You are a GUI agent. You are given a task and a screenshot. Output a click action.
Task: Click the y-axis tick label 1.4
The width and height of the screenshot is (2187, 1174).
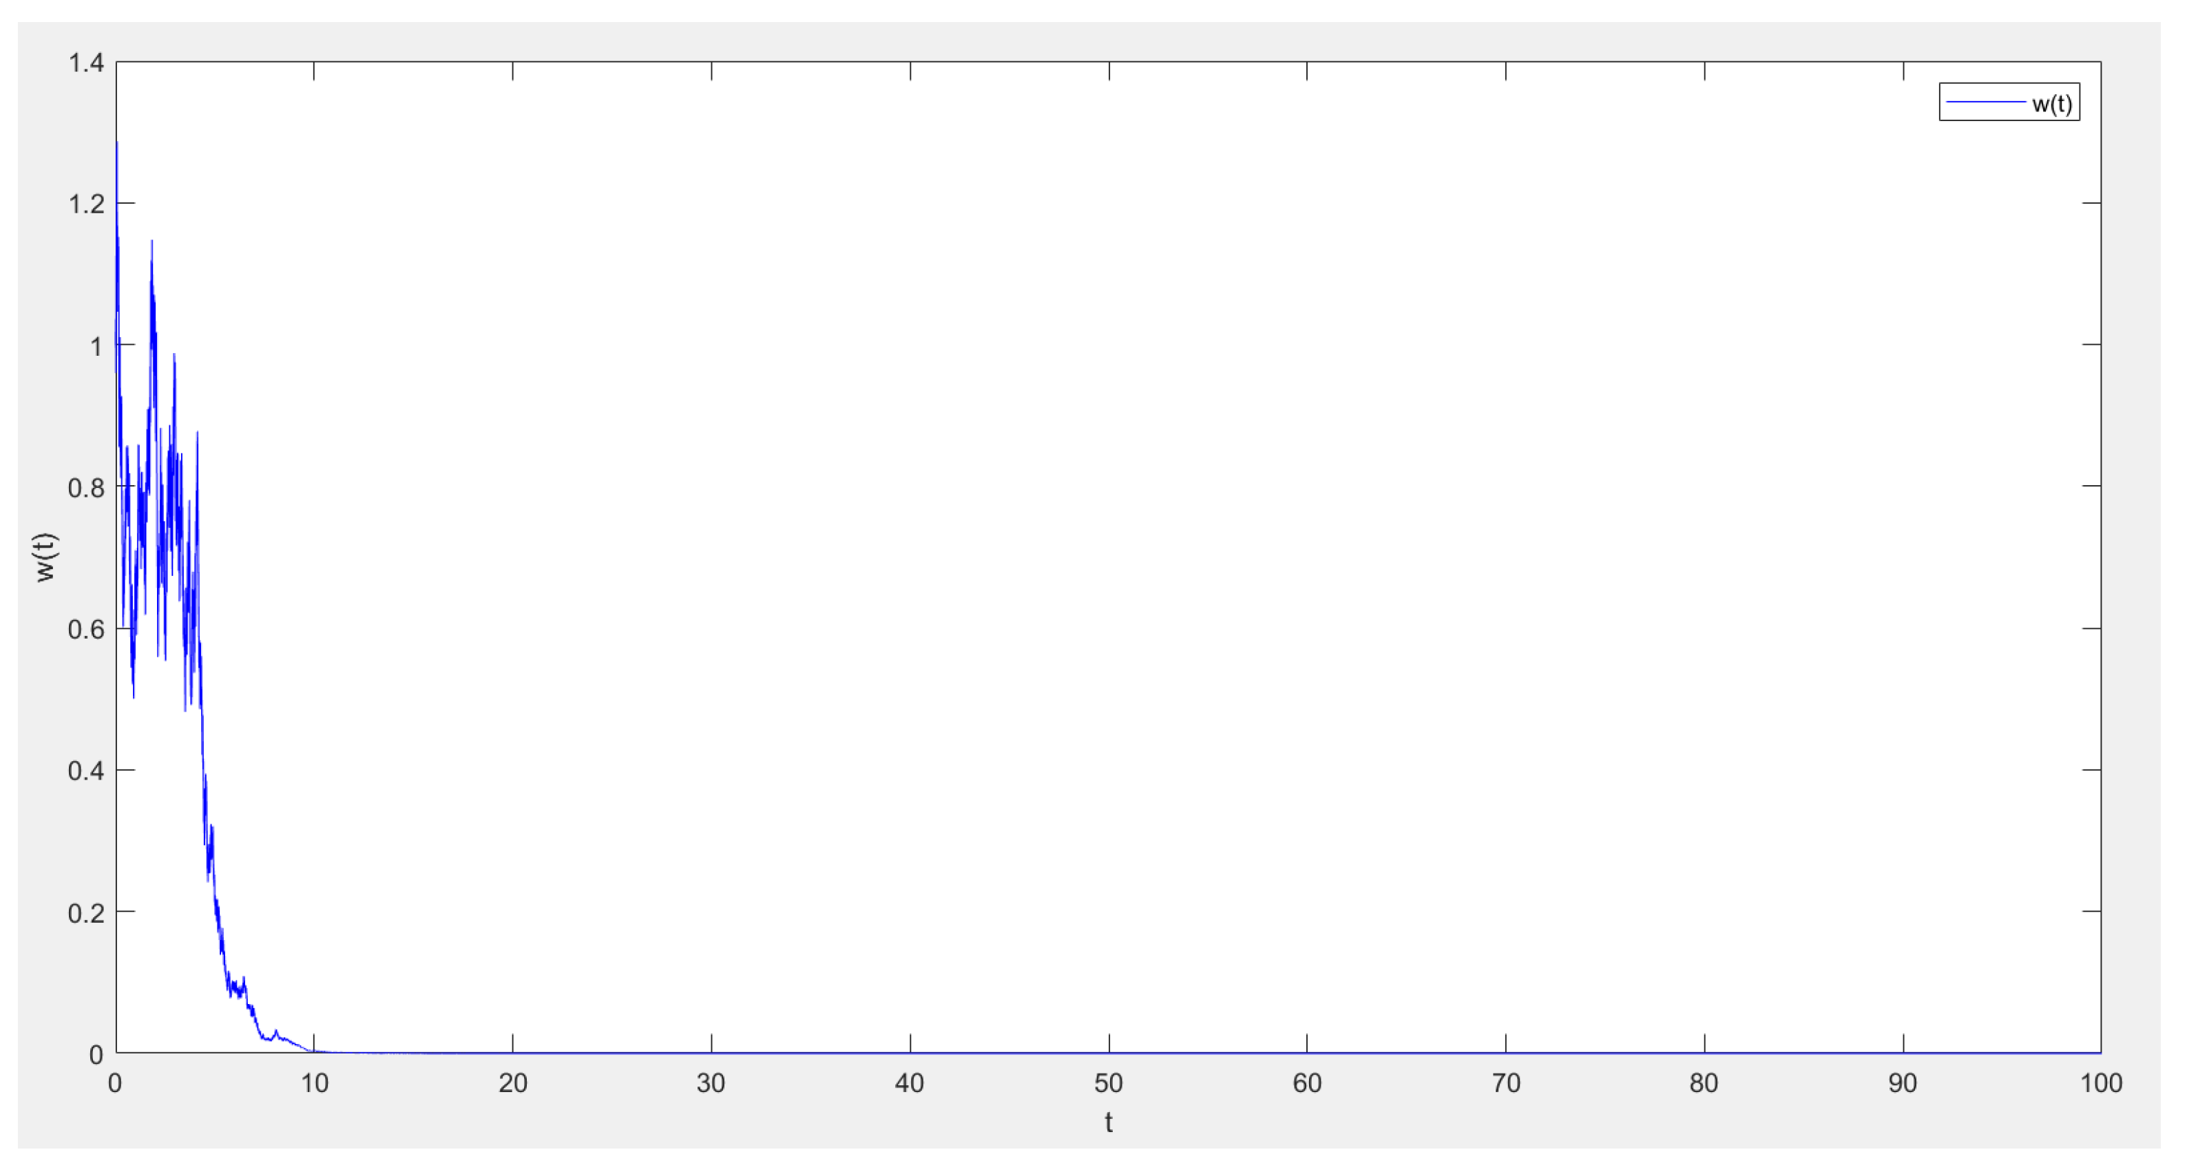point(86,63)
